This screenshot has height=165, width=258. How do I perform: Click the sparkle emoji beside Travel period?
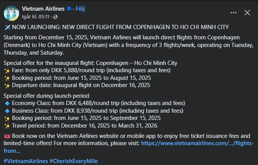pos(7,126)
